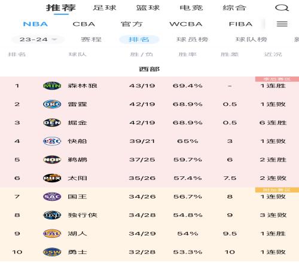Open team name 太阳

(x=77, y=178)
